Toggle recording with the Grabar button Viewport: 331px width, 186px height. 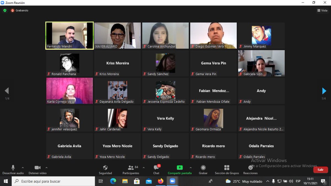tap(203, 169)
